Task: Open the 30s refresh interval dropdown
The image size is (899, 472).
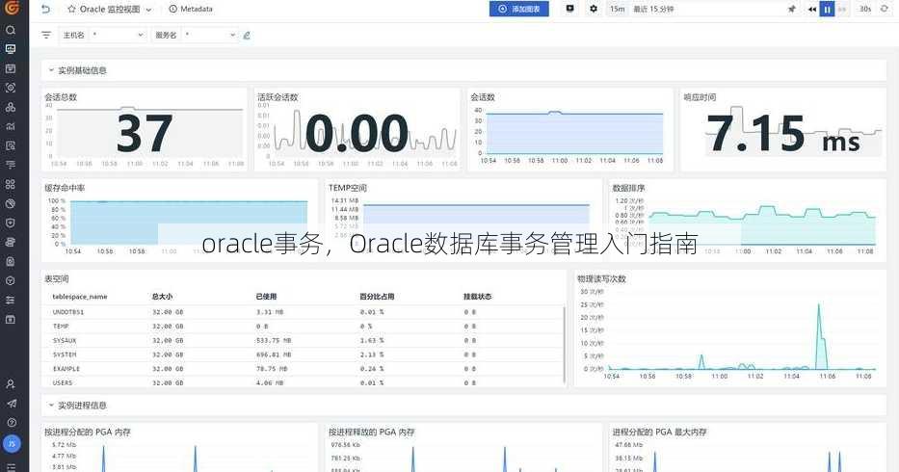Action: tap(865, 10)
